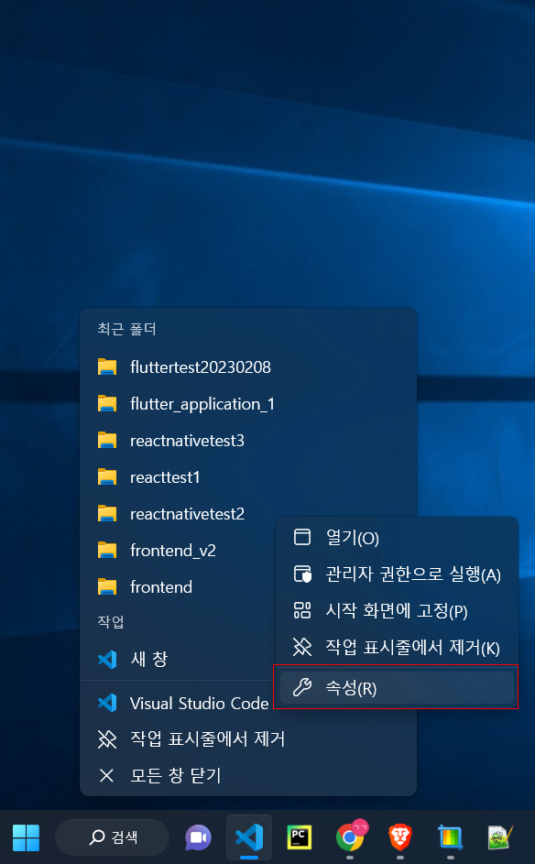Image resolution: width=535 pixels, height=864 pixels.
Task: Click the taskbar search box 검색
Action: point(113,837)
